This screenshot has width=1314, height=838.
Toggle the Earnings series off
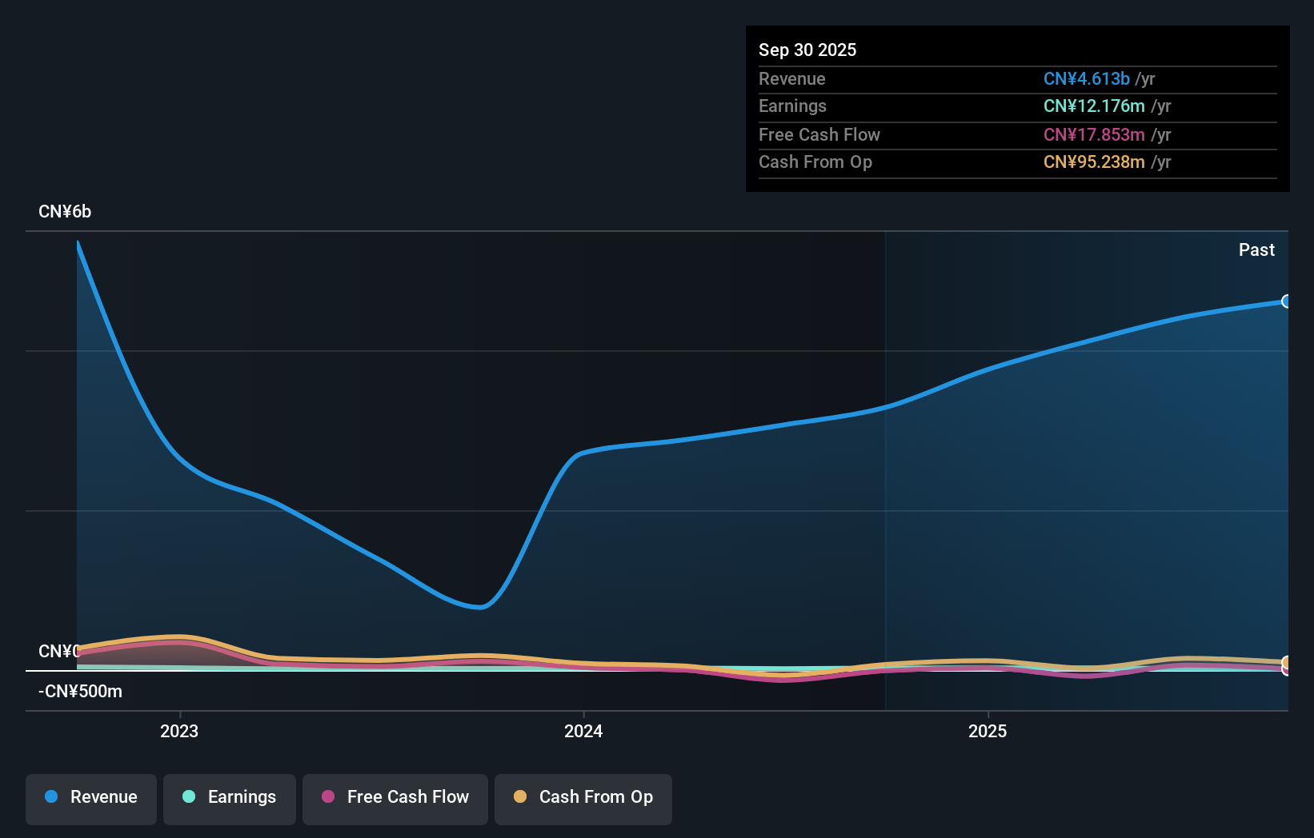tap(230, 798)
